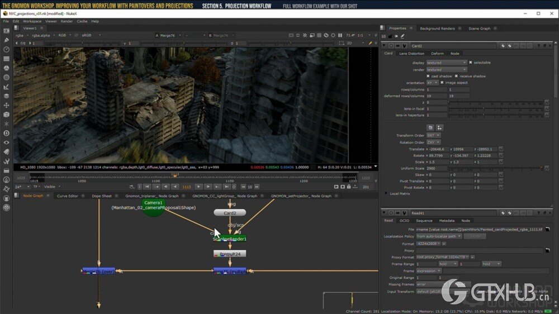Click the folder browse icon for File

tap(548, 230)
